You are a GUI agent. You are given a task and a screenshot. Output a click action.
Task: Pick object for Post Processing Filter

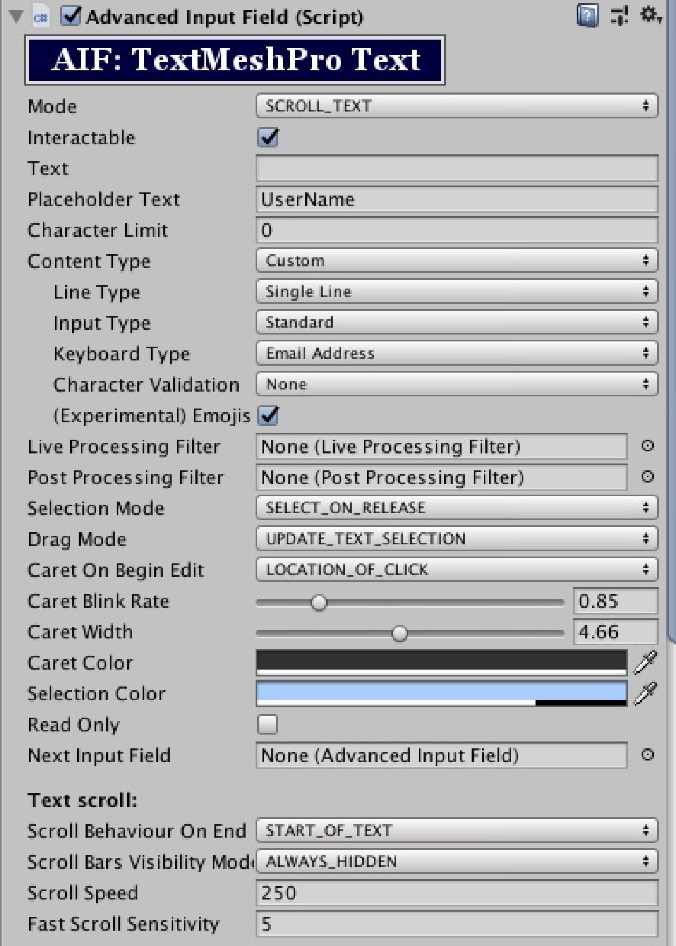point(647,477)
